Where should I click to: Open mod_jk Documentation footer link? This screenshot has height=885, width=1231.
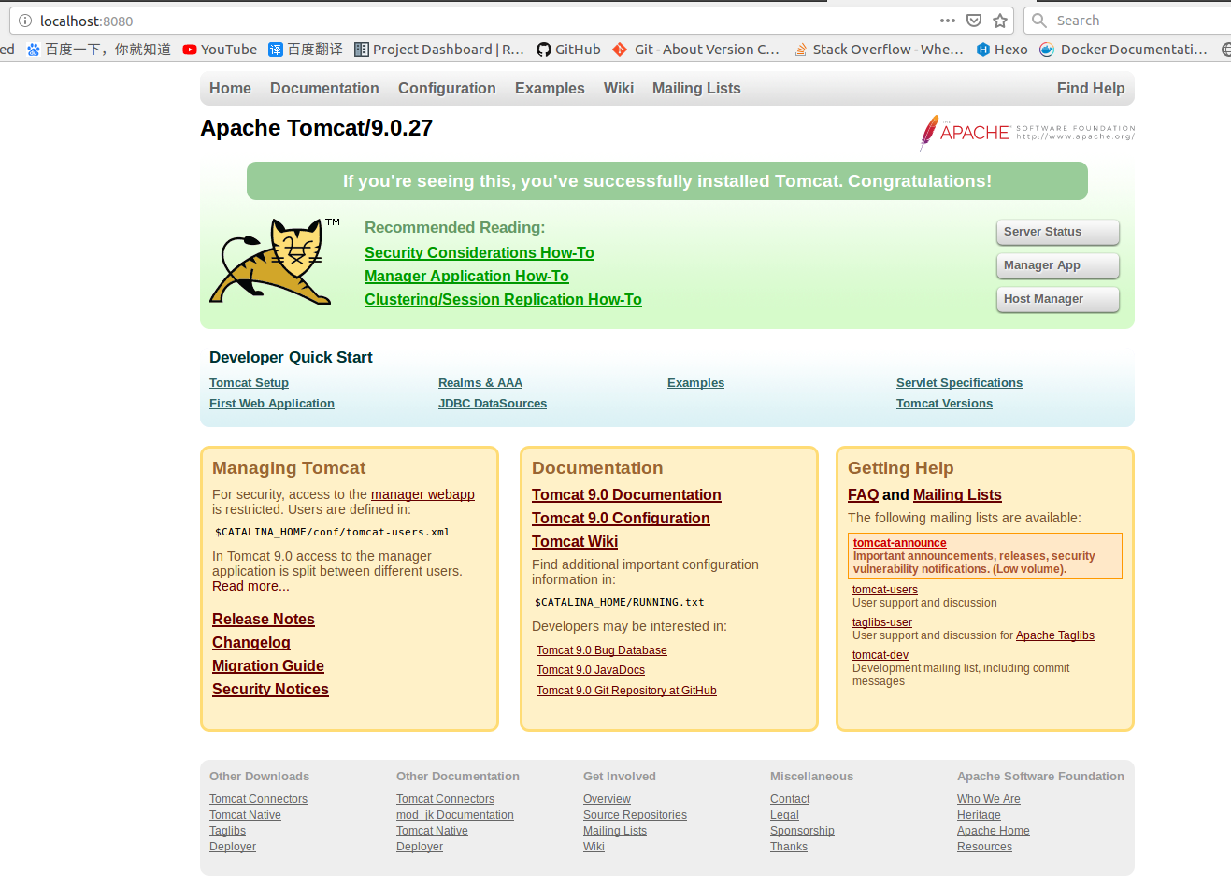(x=455, y=815)
